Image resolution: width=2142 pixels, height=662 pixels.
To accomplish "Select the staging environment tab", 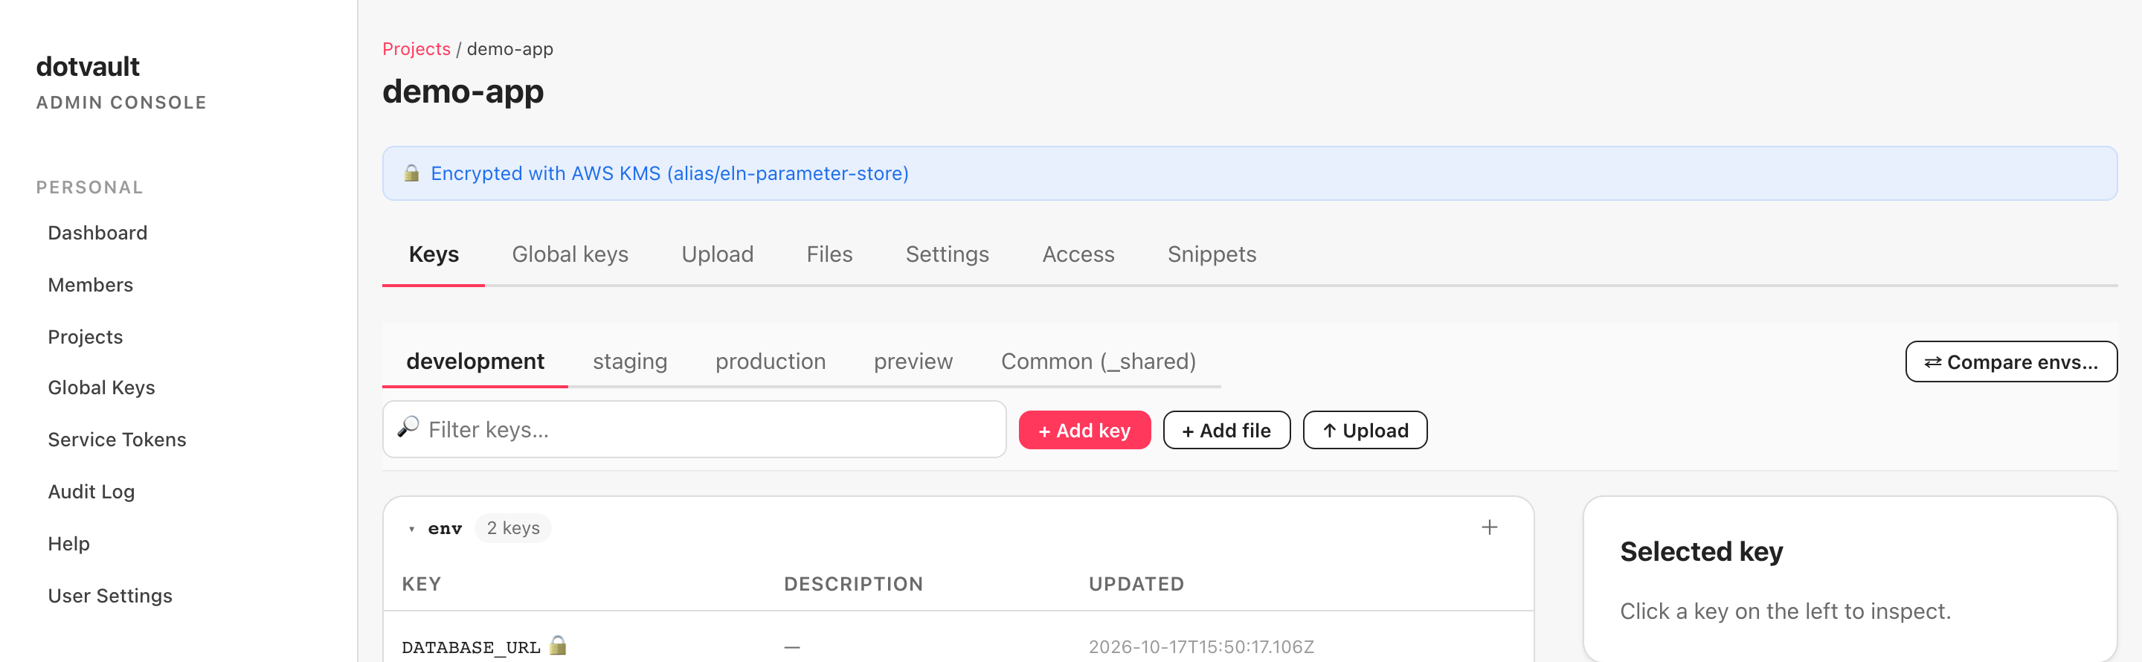I will [629, 361].
